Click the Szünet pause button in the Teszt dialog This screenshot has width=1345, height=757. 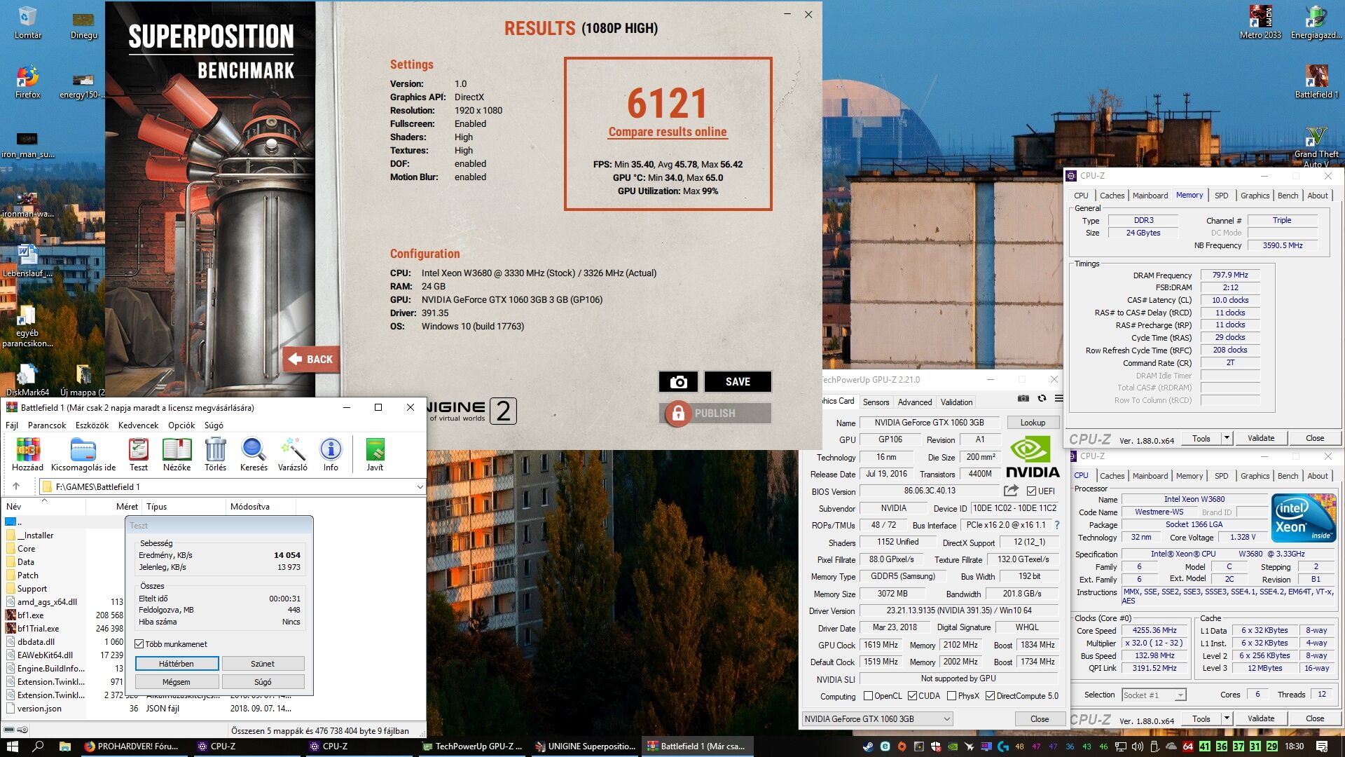click(x=263, y=664)
